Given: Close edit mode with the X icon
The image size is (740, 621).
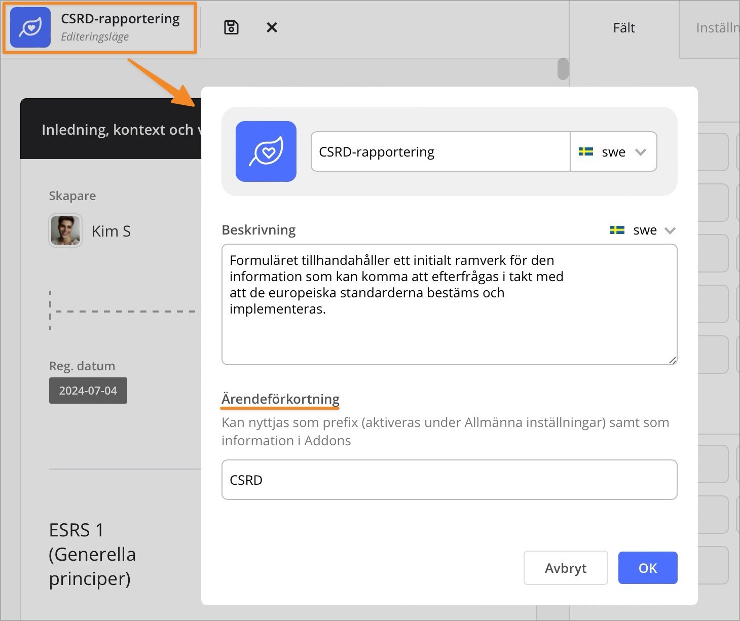Looking at the screenshot, I should [x=272, y=27].
